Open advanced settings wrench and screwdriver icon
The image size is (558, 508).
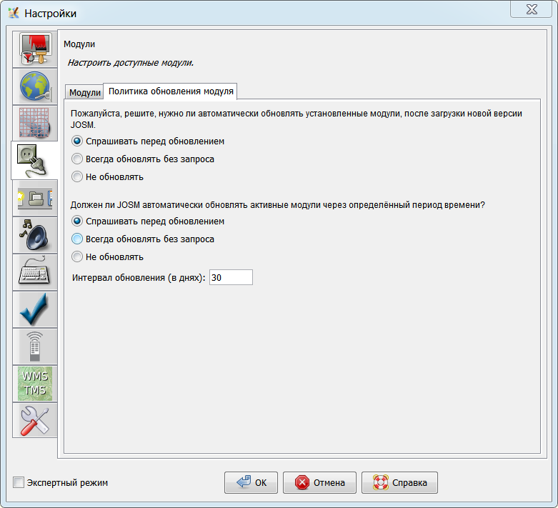click(x=34, y=420)
